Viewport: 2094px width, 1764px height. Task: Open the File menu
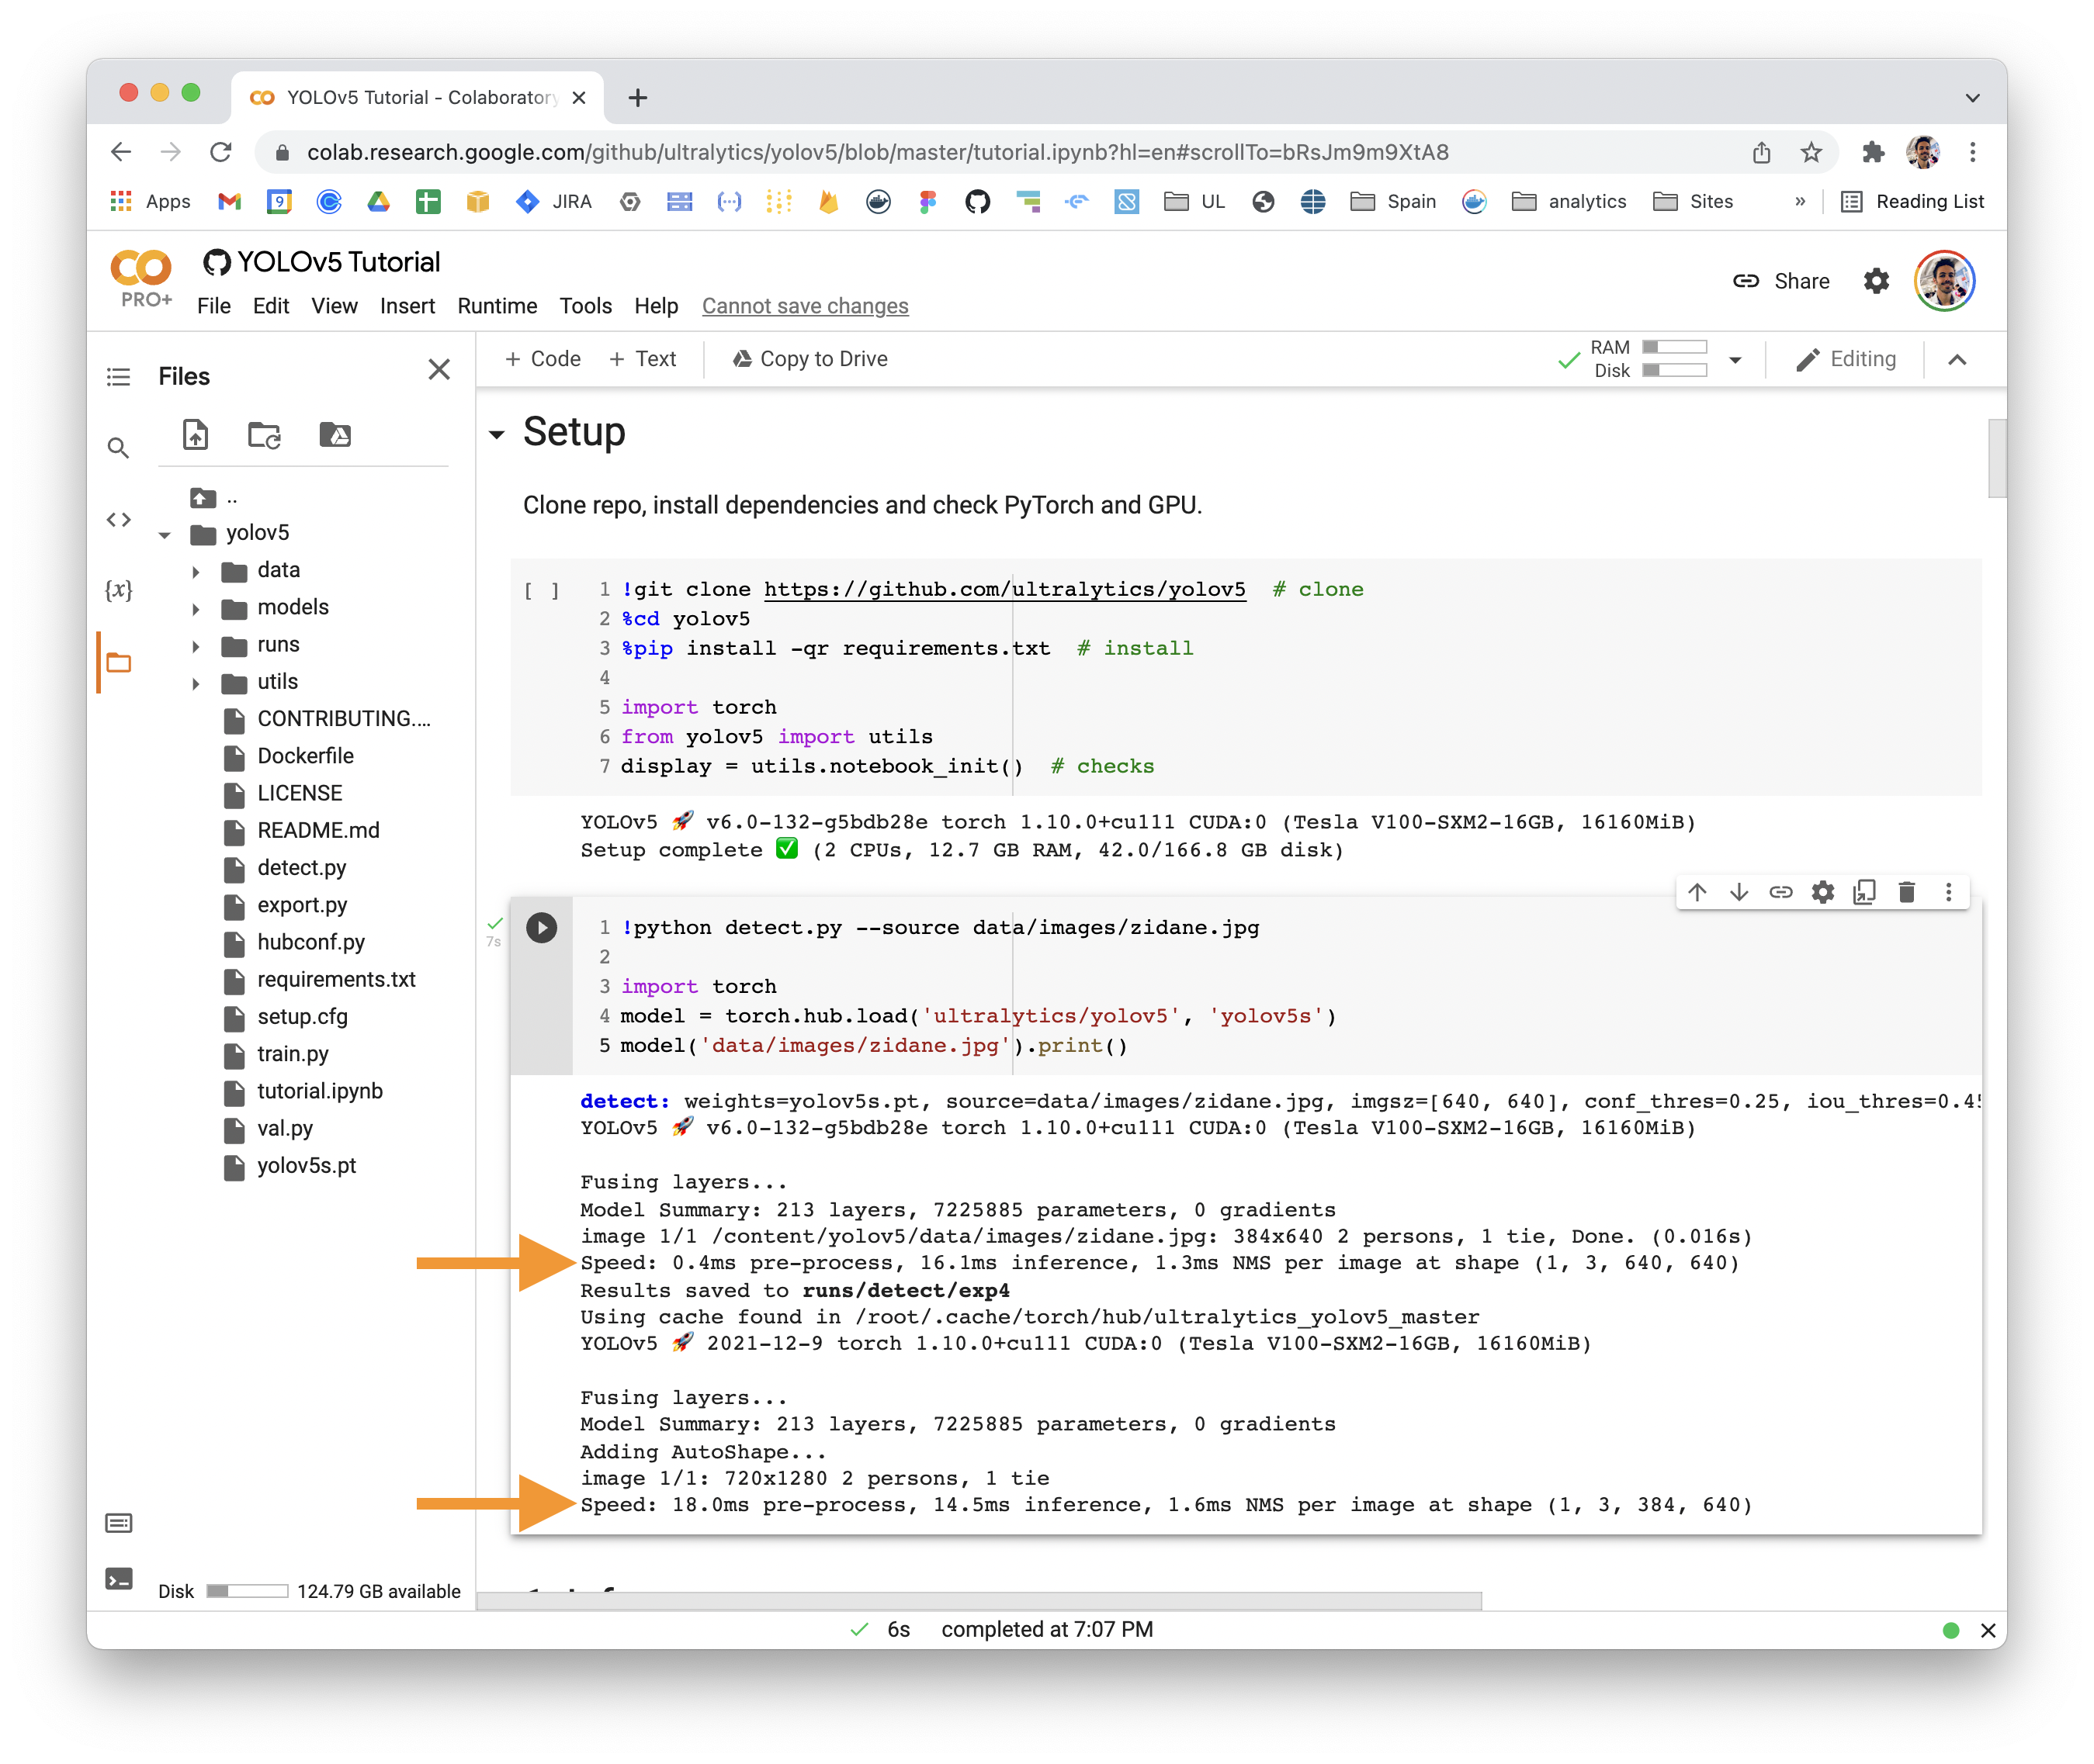pos(214,306)
